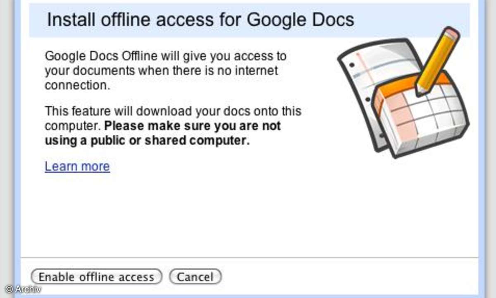Image resolution: width=496 pixels, height=298 pixels.
Task: Cancel the offline access installation
Action: [195, 277]
